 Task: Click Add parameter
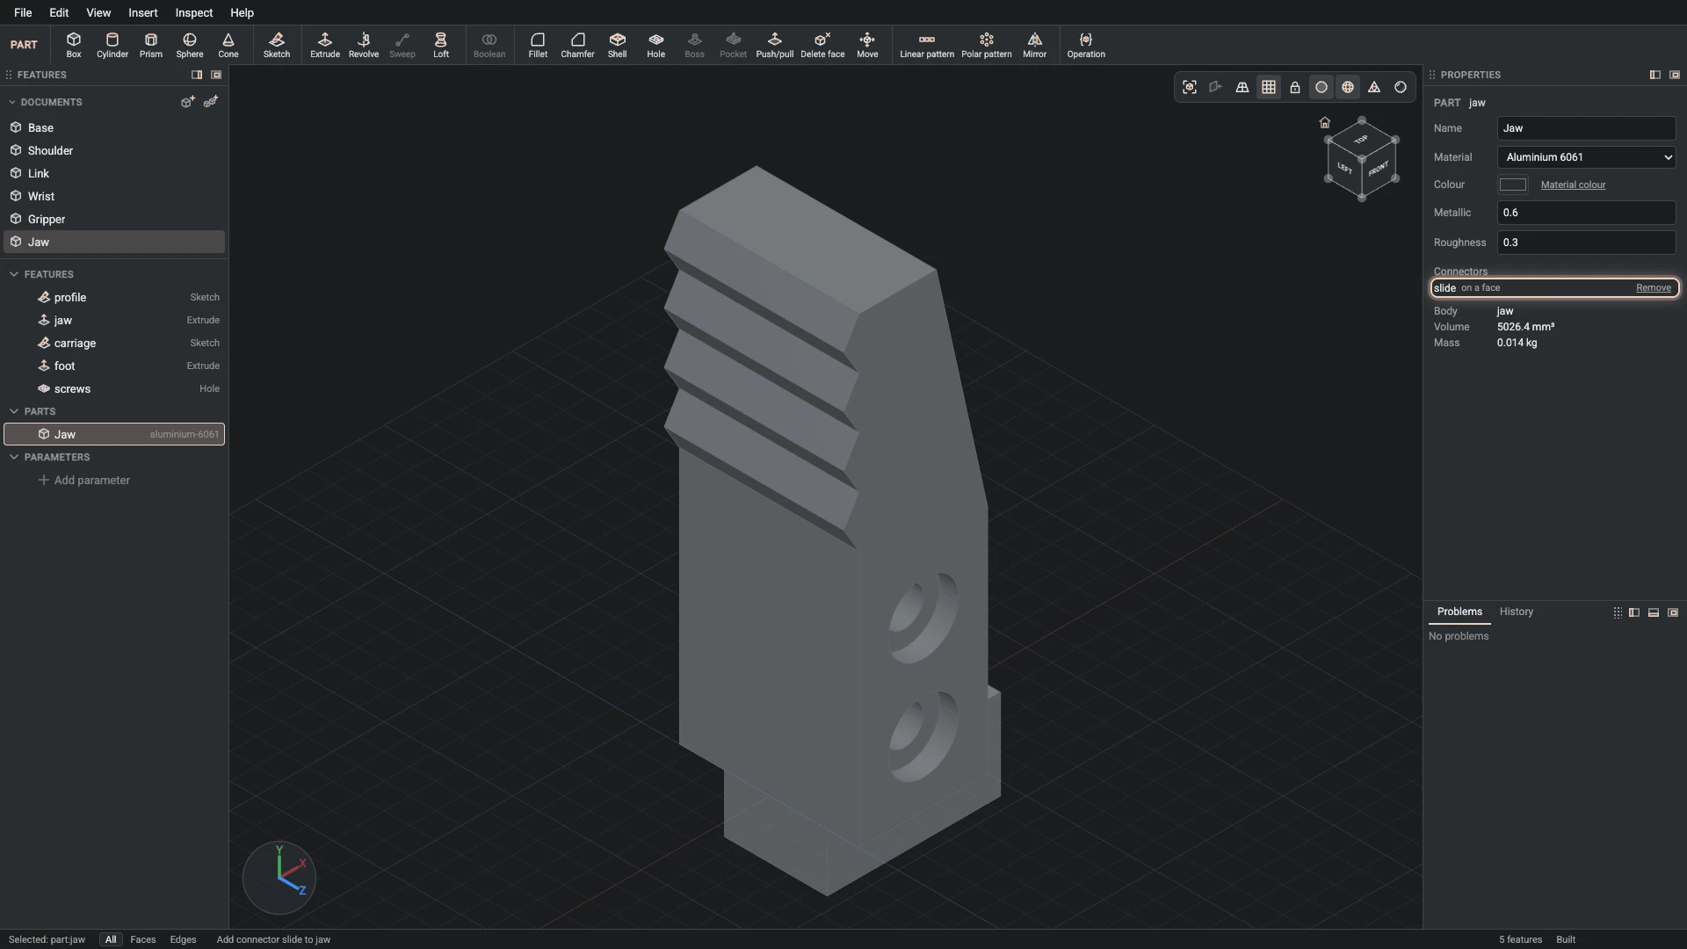tap(84, 480)
